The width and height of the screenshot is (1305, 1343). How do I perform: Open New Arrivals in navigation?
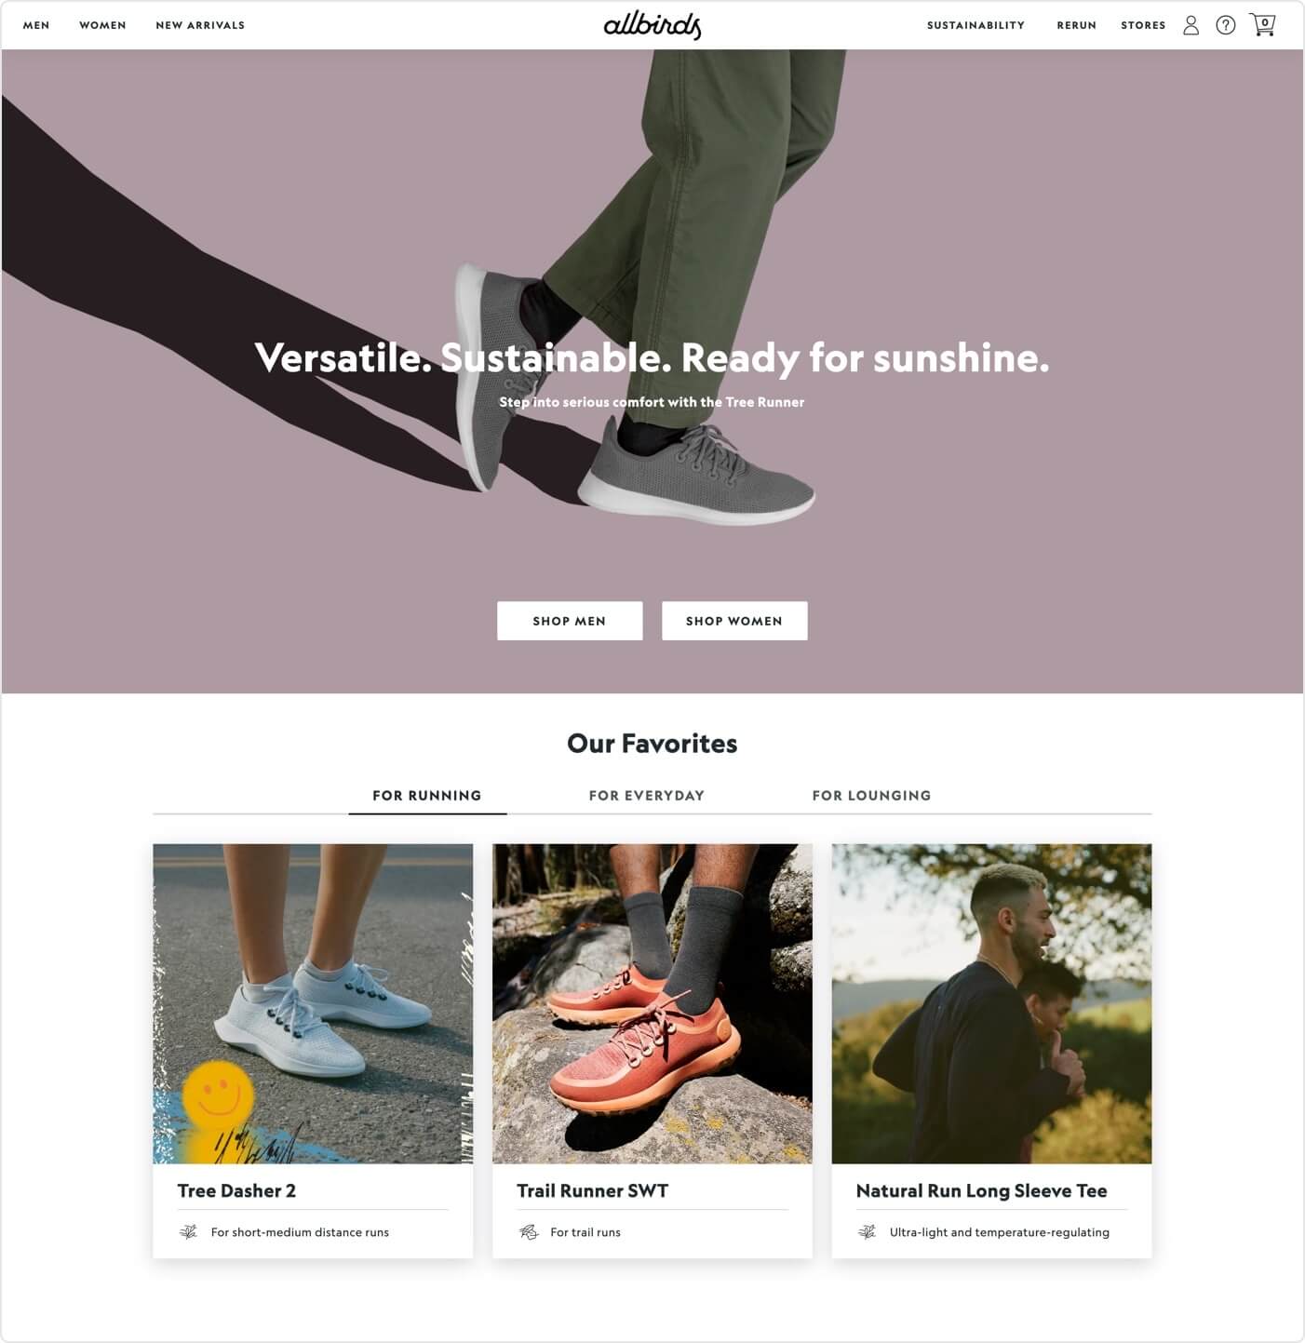[200, 25]
